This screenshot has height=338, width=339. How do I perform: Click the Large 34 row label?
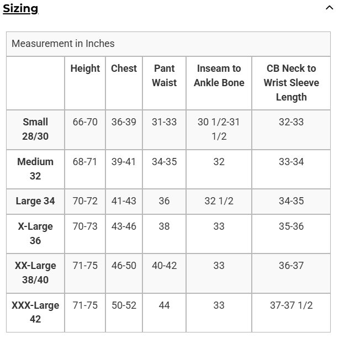coord(35,201)
